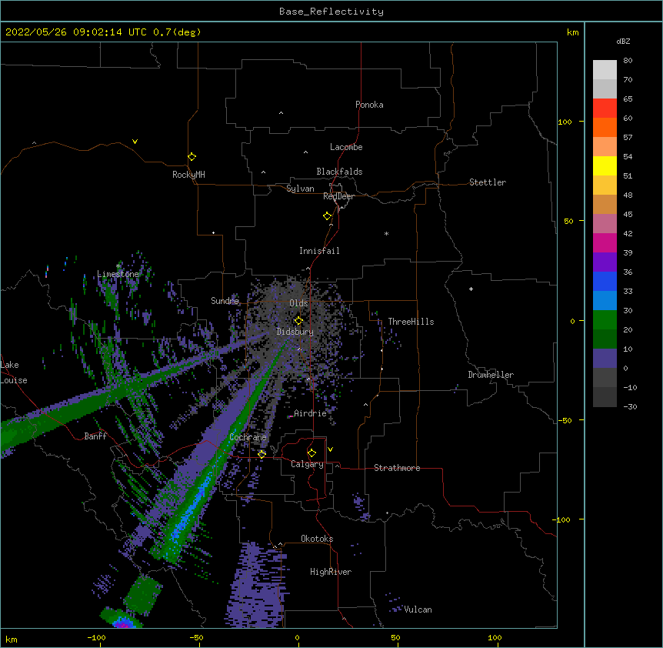The height and width of the screenshot is (648, 663).
Task: Select the yellow diamond marker above Calgary label
Action: point(312,453)
